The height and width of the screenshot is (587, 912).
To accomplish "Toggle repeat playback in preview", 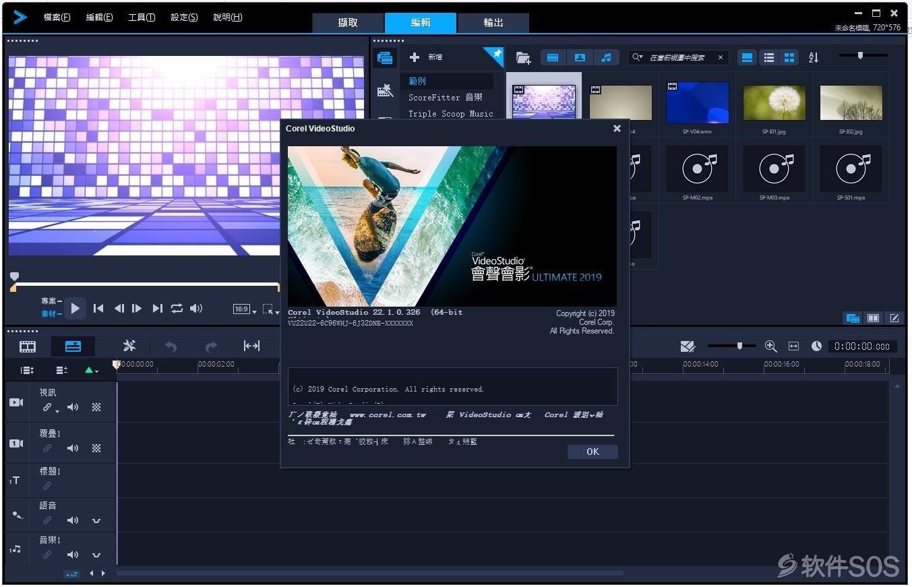I will click(x=177, y=309).
